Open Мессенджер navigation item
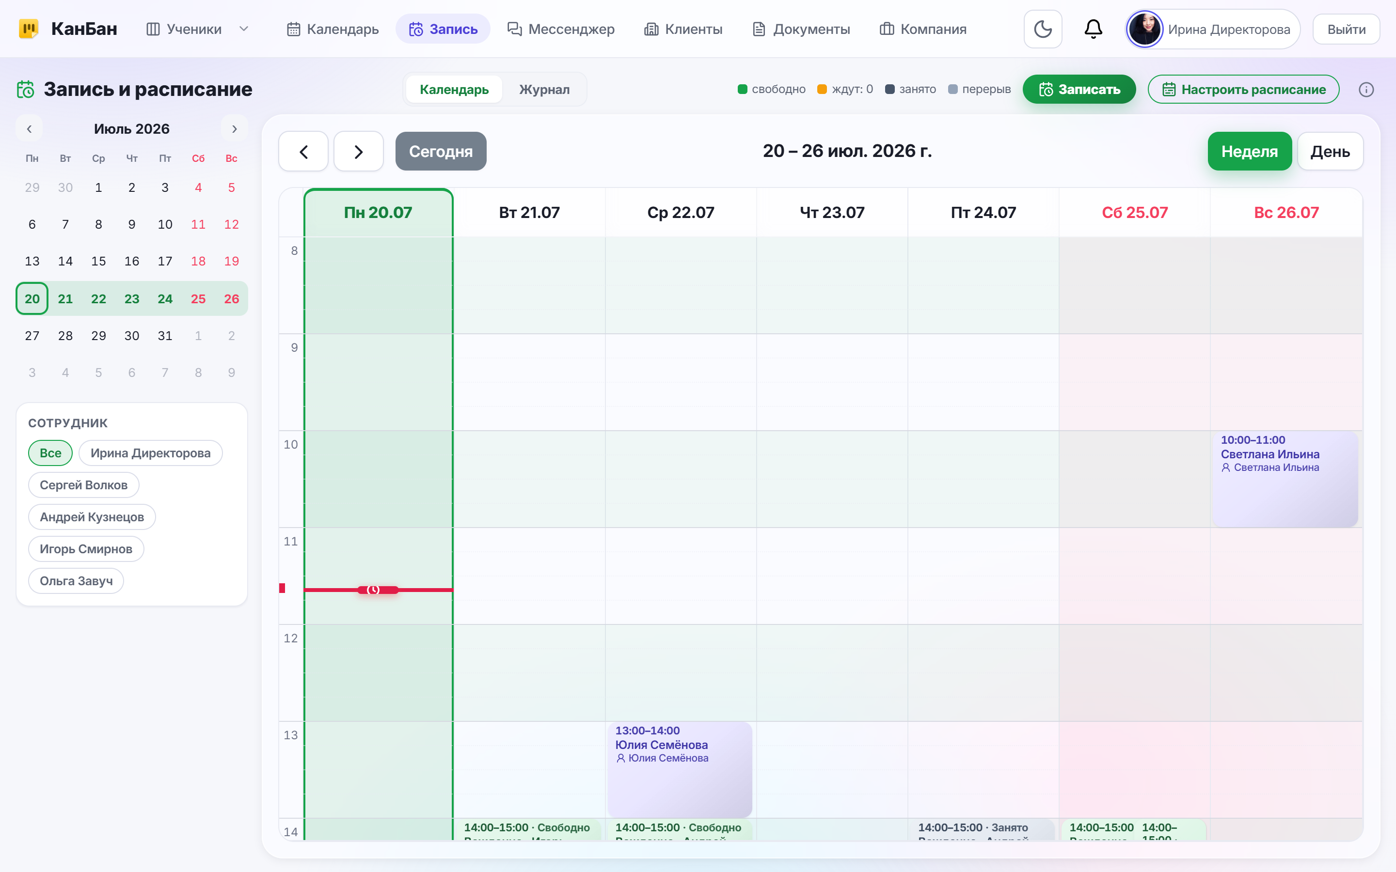Image resolution: width=1396 pixels, height=872 pixels. pyautogui.click(x=561, y=29)
